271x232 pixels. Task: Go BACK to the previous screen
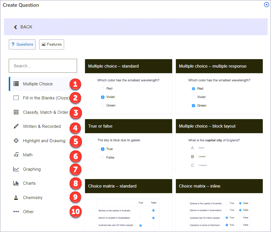pos(23,27)
